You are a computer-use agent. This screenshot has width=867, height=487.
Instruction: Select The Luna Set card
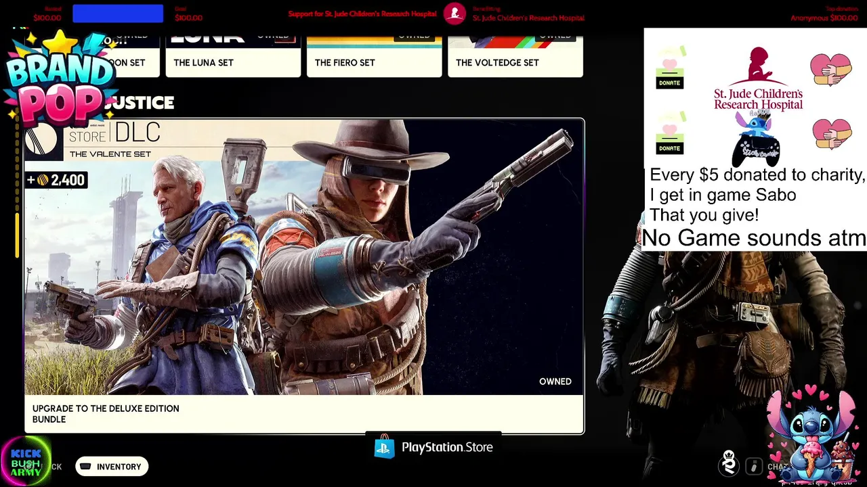(x=233, y=56)
